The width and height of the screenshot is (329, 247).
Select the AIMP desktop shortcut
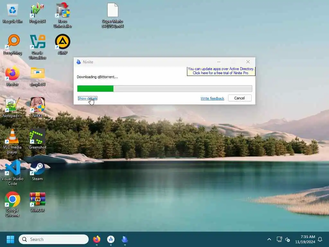click(63, 45)
